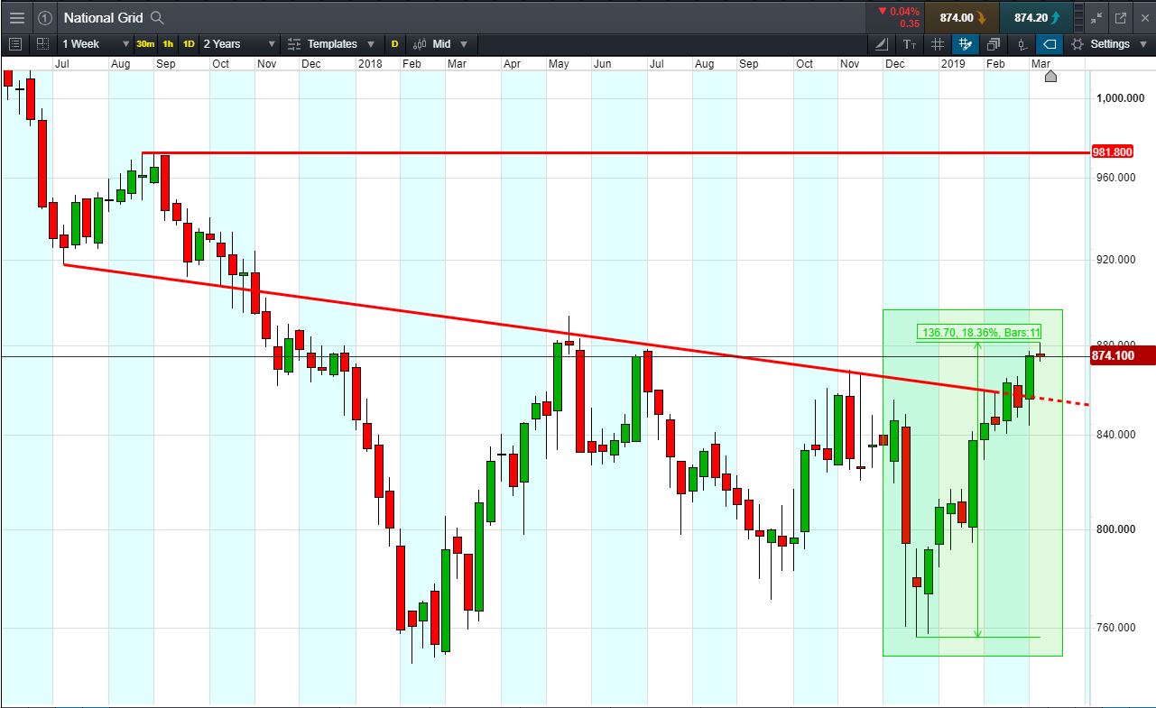The height and width of the screenshot is (708, 1156).
Task: Click the list view icon on chart toolbar
Action: tap(15, 43)
